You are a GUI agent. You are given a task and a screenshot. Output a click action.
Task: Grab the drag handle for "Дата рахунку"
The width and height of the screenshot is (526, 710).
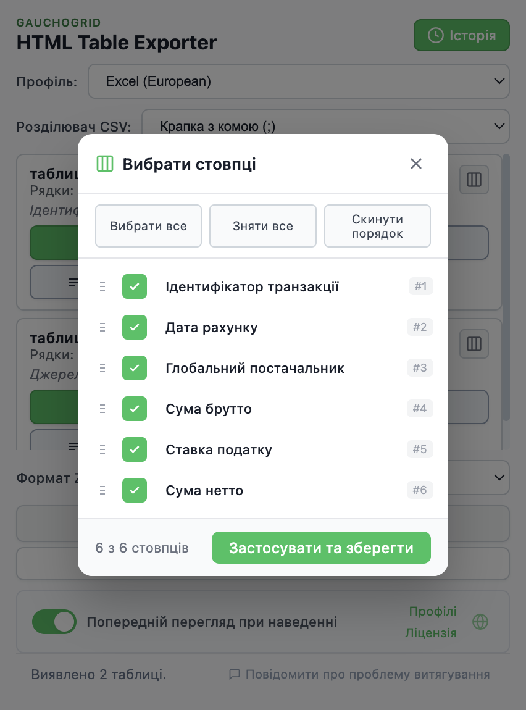click(102, 327)
